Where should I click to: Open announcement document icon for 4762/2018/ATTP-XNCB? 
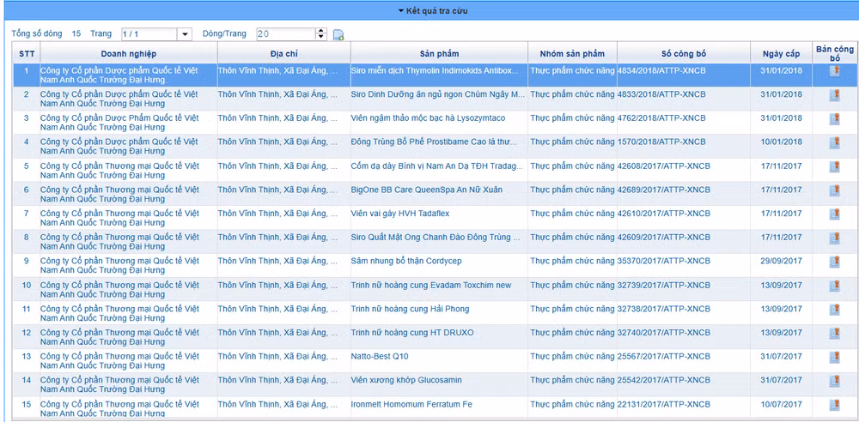(834, 118)
